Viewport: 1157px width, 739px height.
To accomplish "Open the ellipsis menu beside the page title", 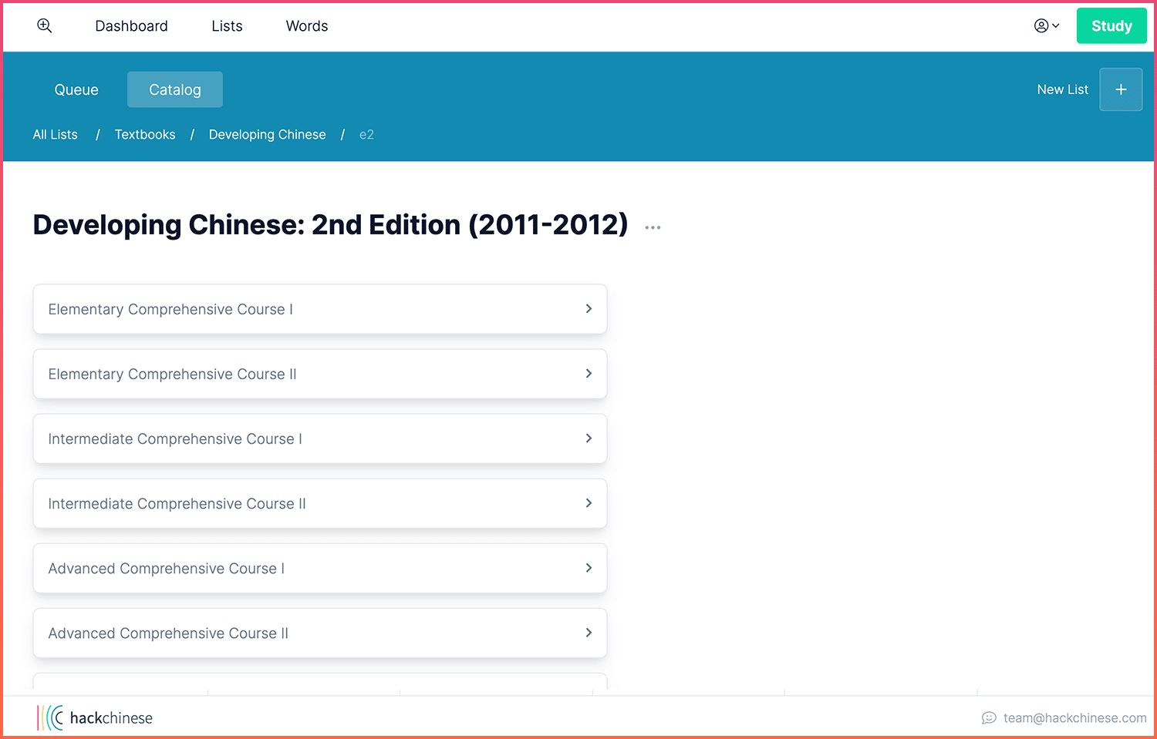I will (652, 227).
